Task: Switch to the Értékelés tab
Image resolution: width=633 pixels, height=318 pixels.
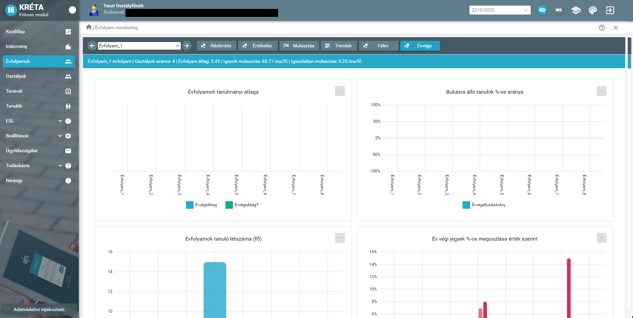Action: [x=258, y=46]
